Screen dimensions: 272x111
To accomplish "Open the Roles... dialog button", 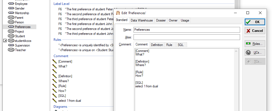I will [x=255, y=44].
